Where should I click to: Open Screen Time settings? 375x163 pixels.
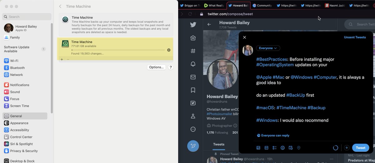point(25,106)
